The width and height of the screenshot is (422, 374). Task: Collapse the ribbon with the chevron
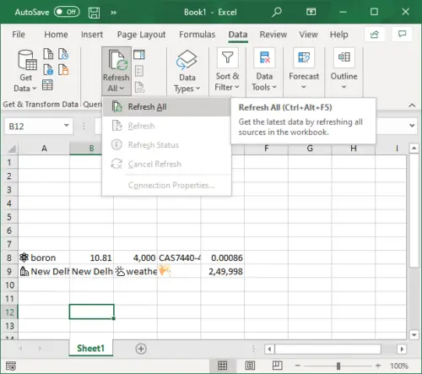click(x=412, y=106)
